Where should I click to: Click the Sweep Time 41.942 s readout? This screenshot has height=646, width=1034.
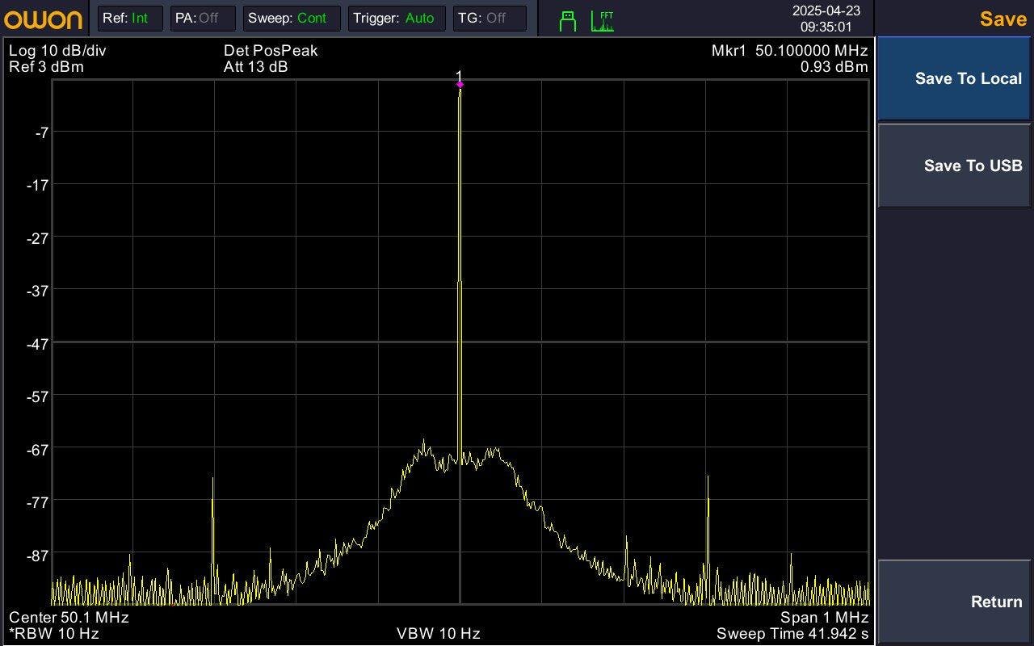pyautogui.click(x=792, y=634)
